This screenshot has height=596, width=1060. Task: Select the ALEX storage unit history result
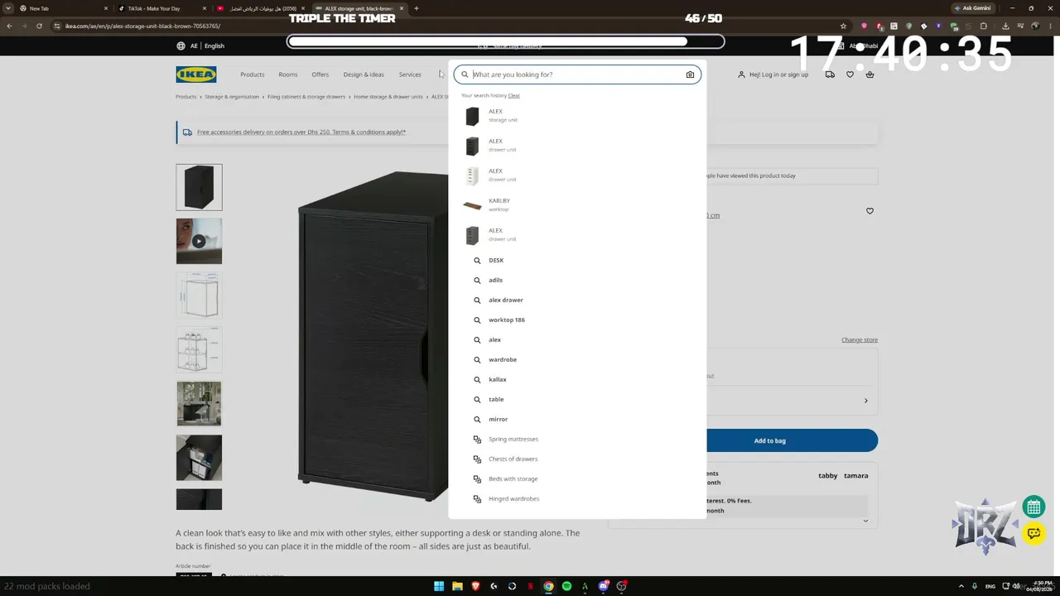[577, 116]
